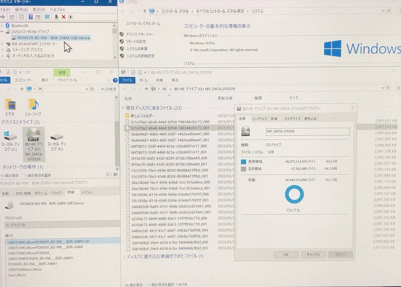Open リモートの設定 link
Viewport: 401px width, 287px height.
[x=136, y=42]
